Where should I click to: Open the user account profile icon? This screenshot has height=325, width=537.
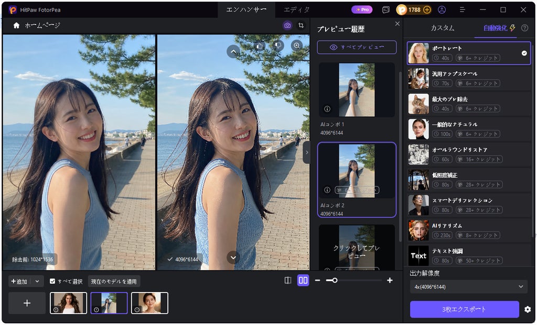coord(442,9)
